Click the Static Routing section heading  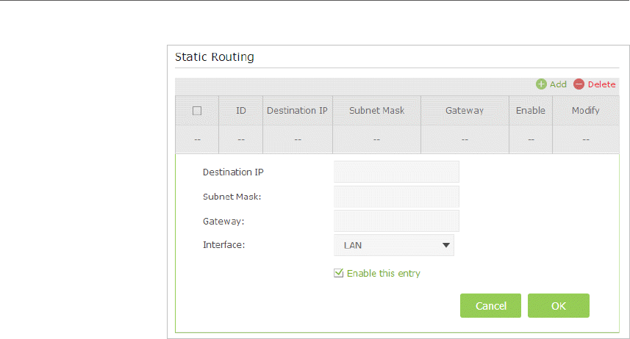pos(215,57)
